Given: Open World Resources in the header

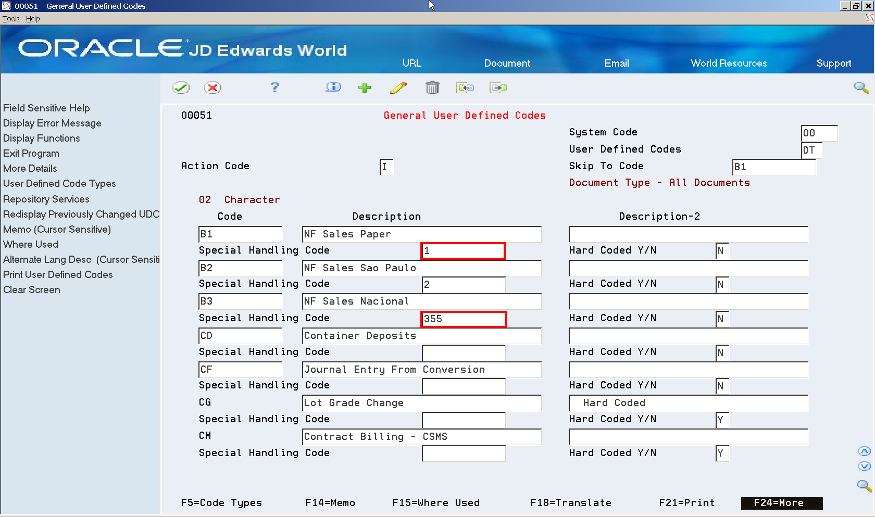Looking at the screenshot, I should pyautogui.click(x=729, y=63).
